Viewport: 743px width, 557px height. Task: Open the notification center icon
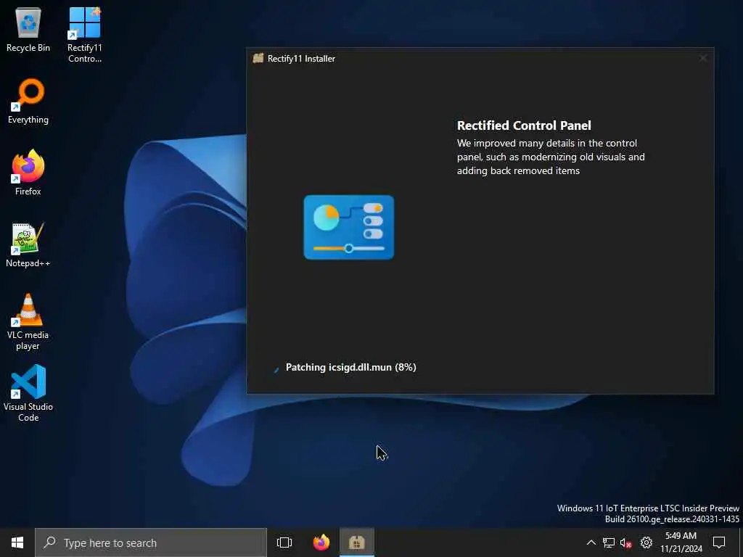pyautogui.click(x=719, y=542)
